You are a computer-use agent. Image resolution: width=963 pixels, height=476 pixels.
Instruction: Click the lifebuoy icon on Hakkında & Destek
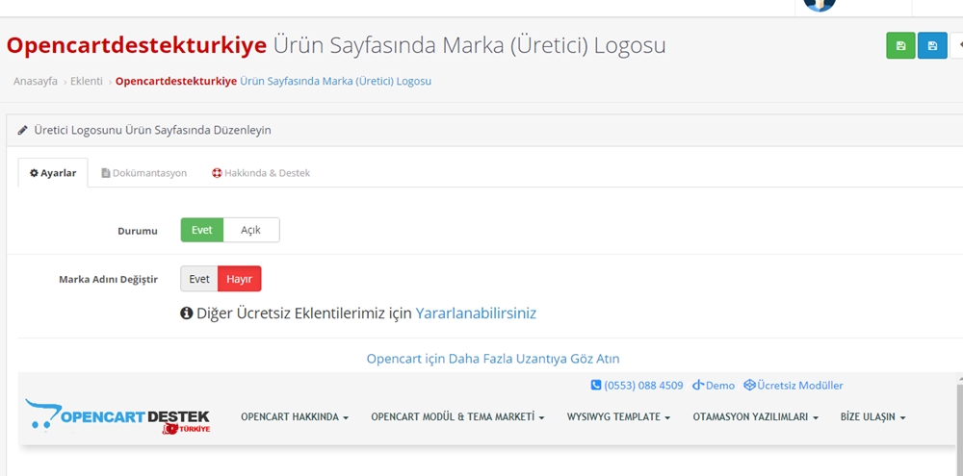[x=216, y=173]
